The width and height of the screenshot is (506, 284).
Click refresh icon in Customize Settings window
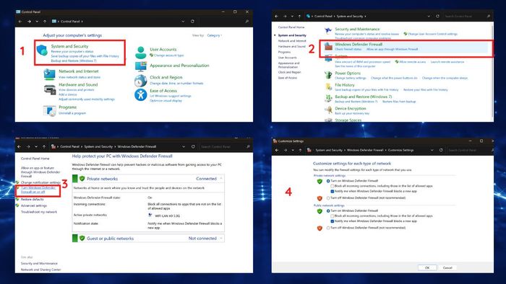441,150
